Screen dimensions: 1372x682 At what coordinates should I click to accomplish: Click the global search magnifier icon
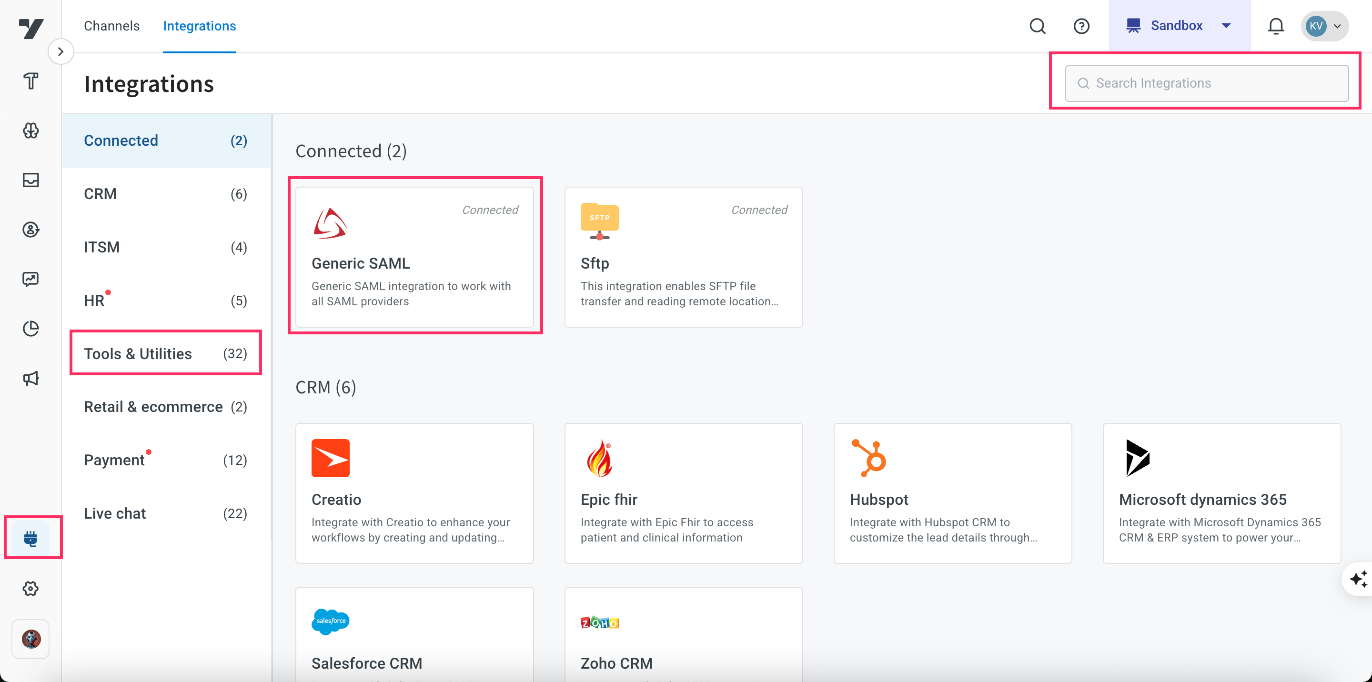[1037, 26]
